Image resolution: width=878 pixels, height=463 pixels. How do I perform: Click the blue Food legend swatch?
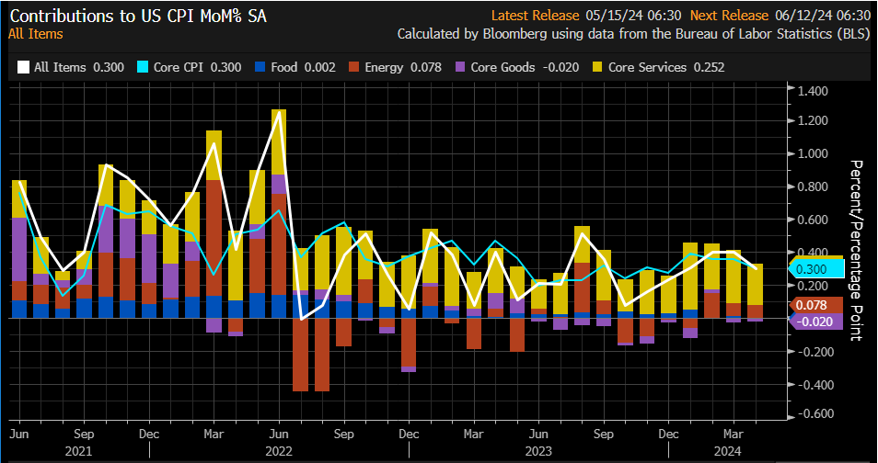click(259, 67)
